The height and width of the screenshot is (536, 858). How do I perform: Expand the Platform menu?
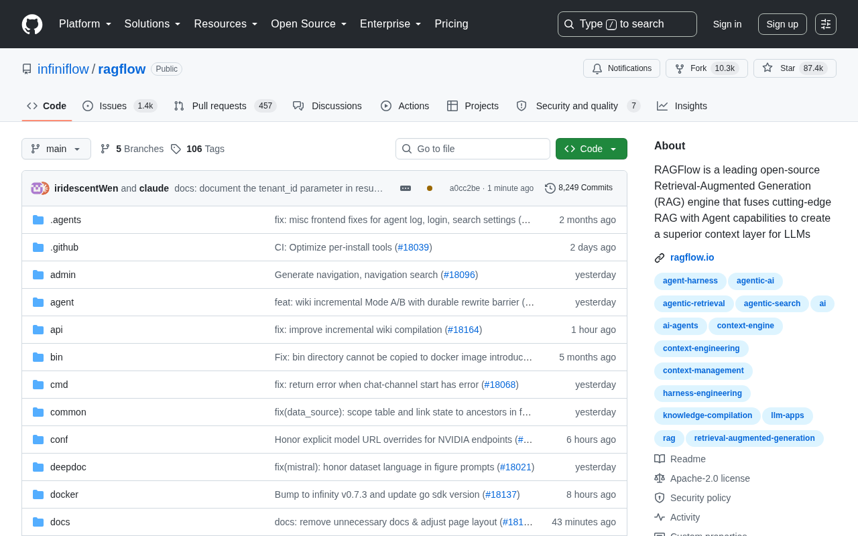pyautogui.click(x=85, y=24)
